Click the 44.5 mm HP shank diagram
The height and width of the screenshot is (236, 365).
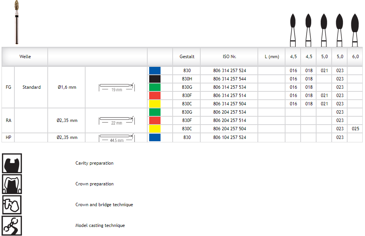[x=116, y=137]
